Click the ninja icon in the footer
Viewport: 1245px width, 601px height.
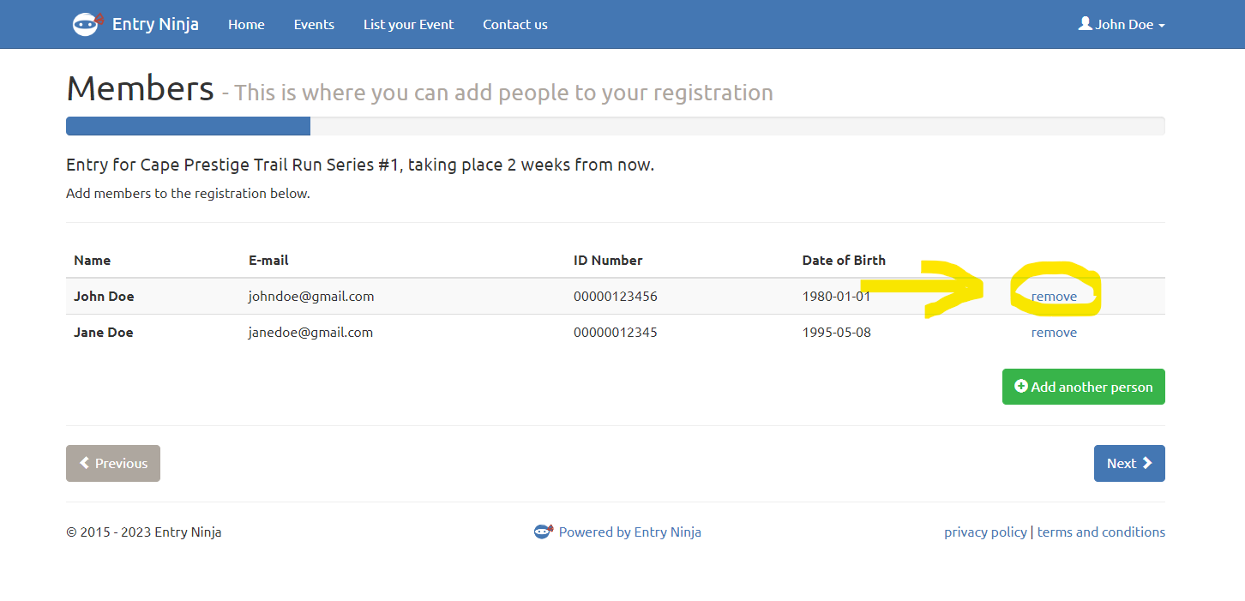[543, 532]
